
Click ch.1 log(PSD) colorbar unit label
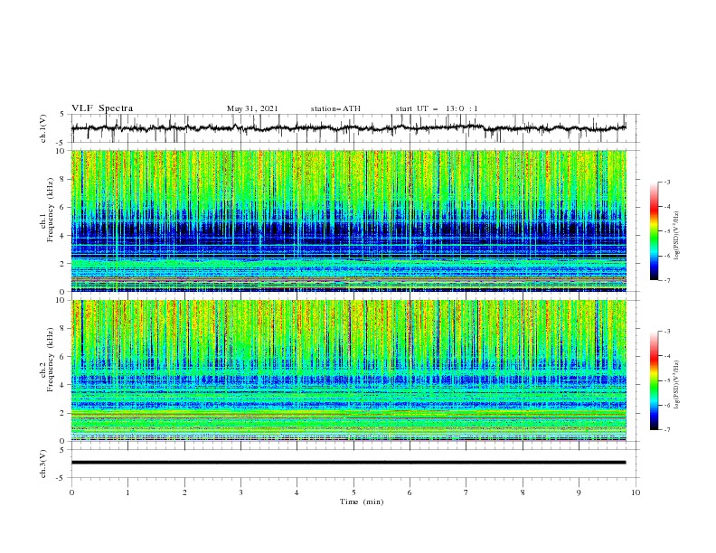pos(677,236)
